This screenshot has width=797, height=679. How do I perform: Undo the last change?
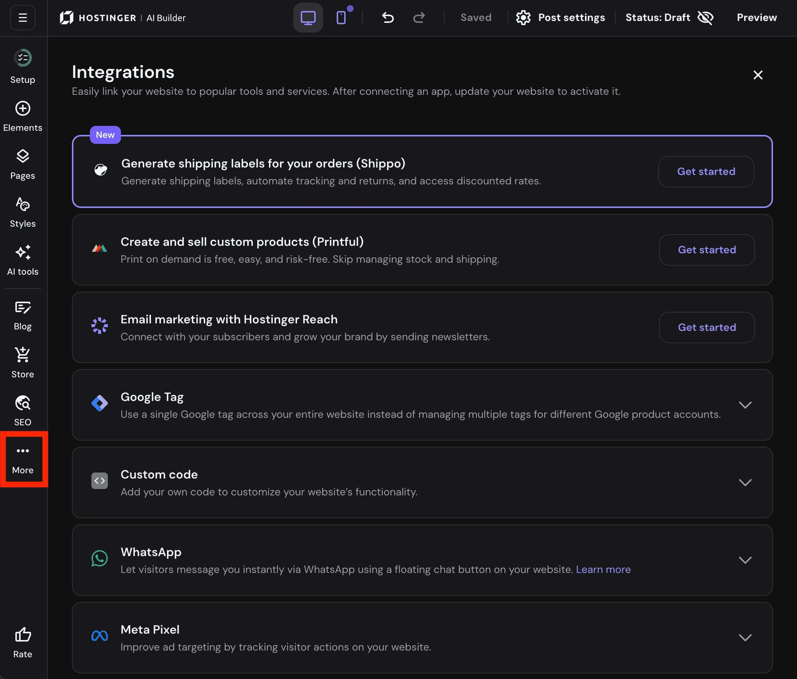click(388, 18)
